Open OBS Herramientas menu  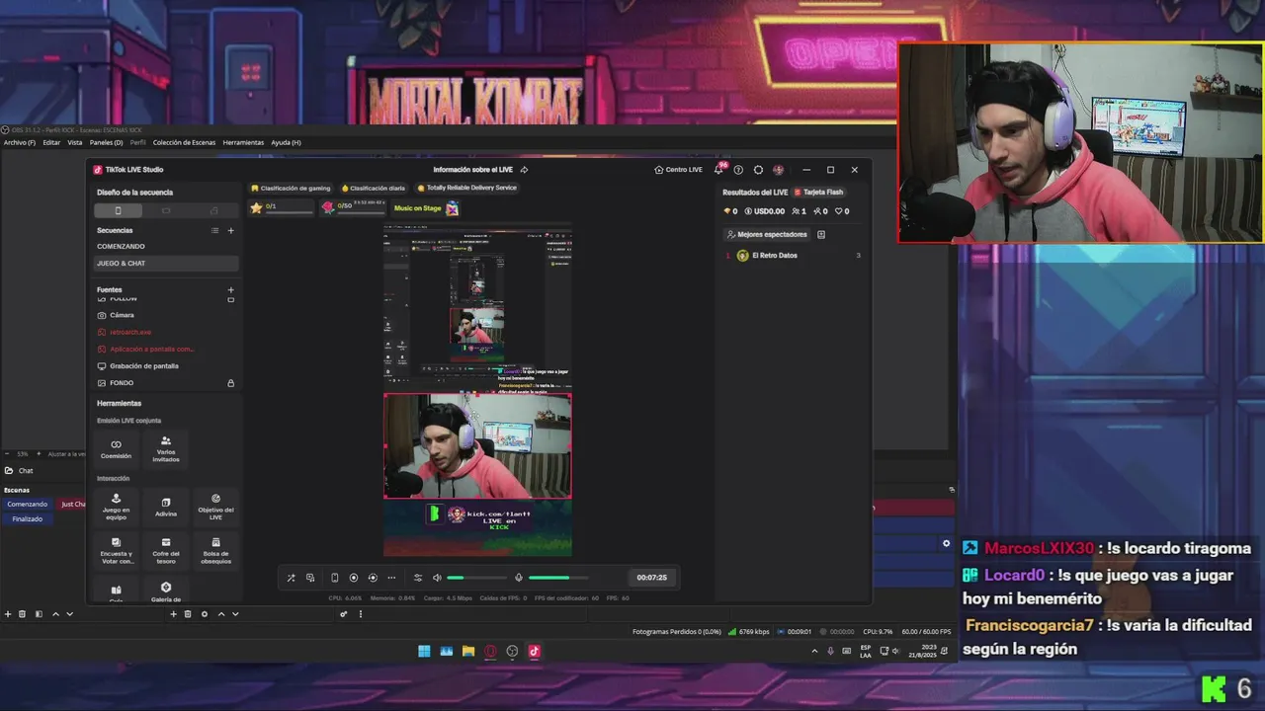click(243, 142)
